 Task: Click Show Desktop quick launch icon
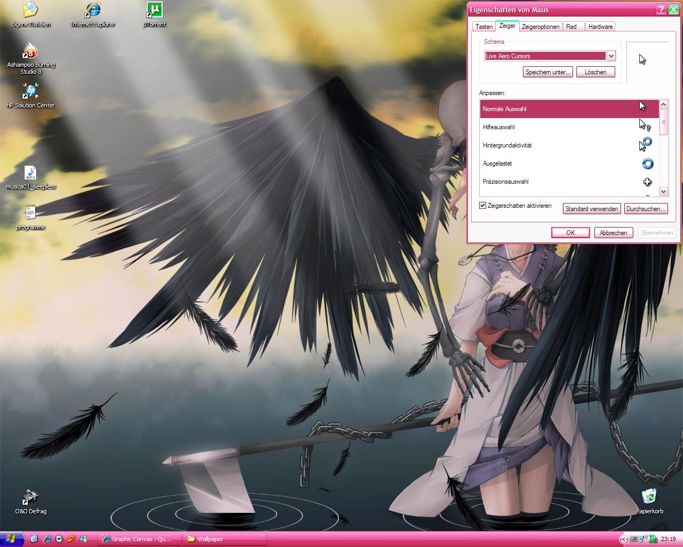click(35, 539)
